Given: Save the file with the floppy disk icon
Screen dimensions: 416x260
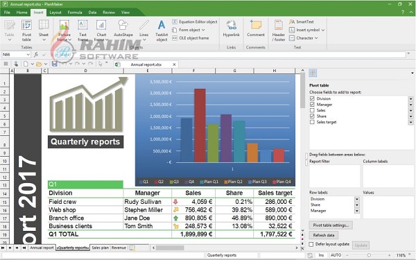Looking at the screenshot, I should 55,64.
